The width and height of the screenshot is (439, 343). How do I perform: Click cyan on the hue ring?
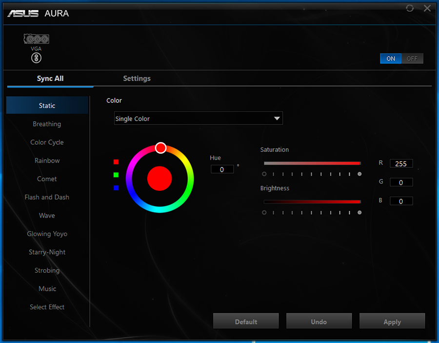point(160,209)
